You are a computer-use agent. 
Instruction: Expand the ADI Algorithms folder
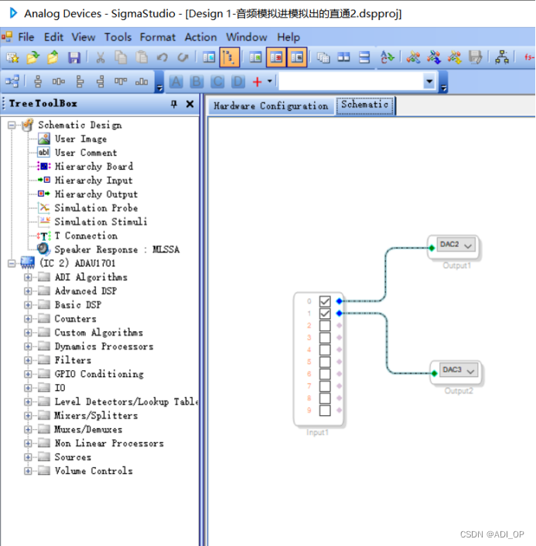coord(28,277)
